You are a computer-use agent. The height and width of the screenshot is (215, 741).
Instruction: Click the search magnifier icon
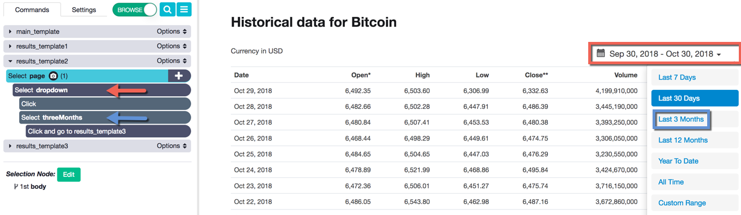168,10
